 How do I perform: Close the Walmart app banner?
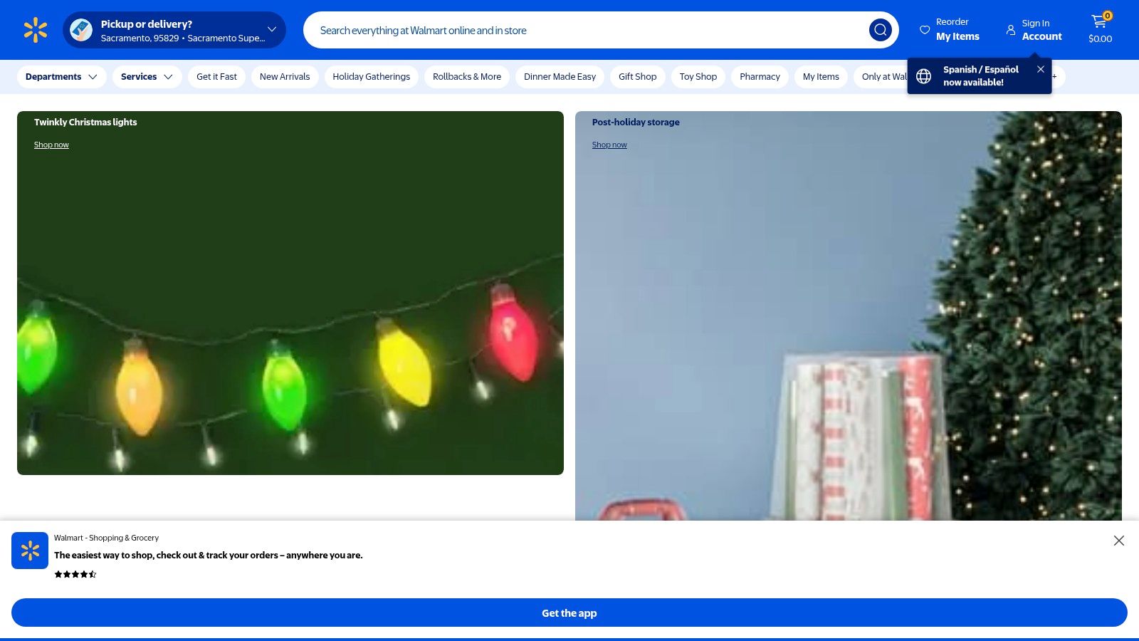pyautogui.click(x=1118, y=541)
